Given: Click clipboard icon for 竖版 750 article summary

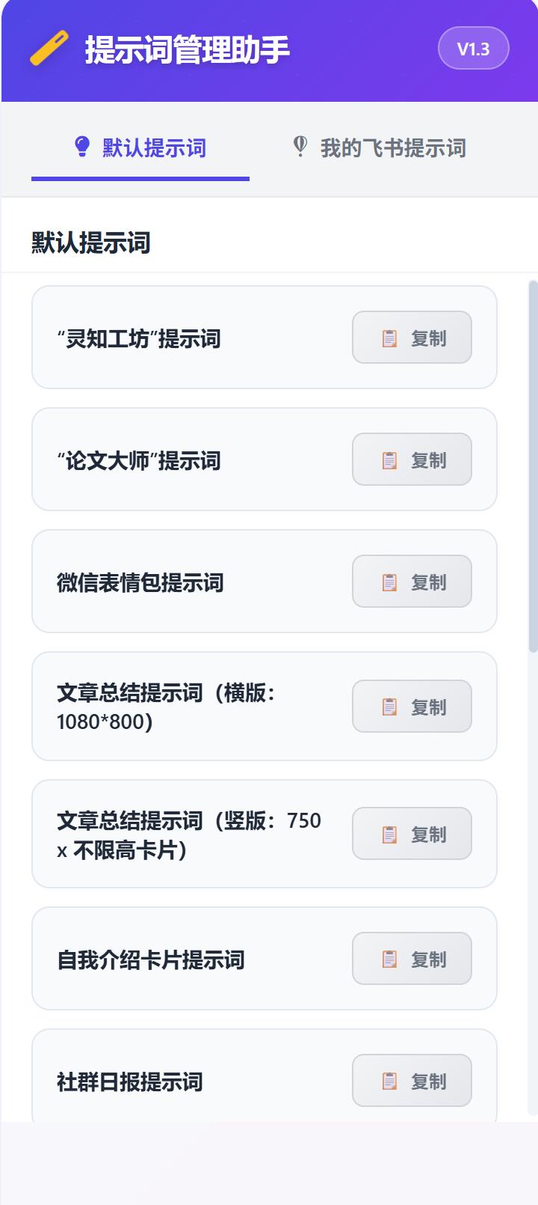Looking at the screenshot, I should [390, 834].
